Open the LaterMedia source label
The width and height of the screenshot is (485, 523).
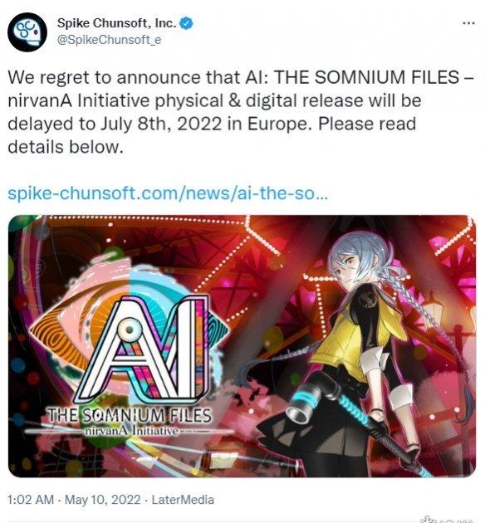click(x=183, y=500)
